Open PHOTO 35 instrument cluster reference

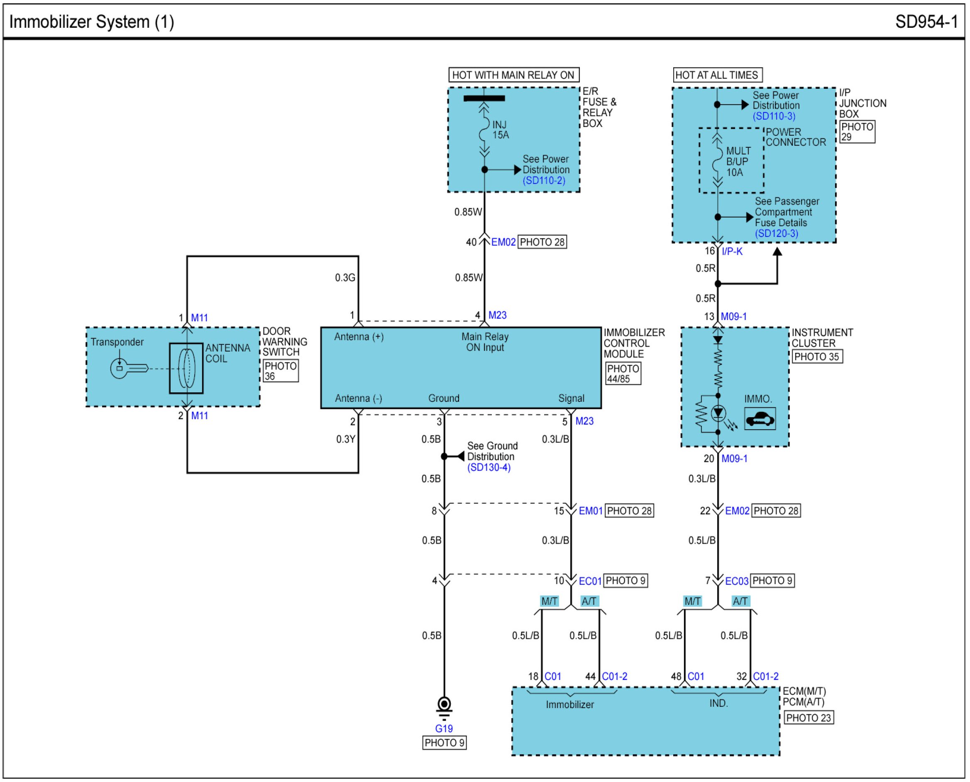click(x=816, y=357)
